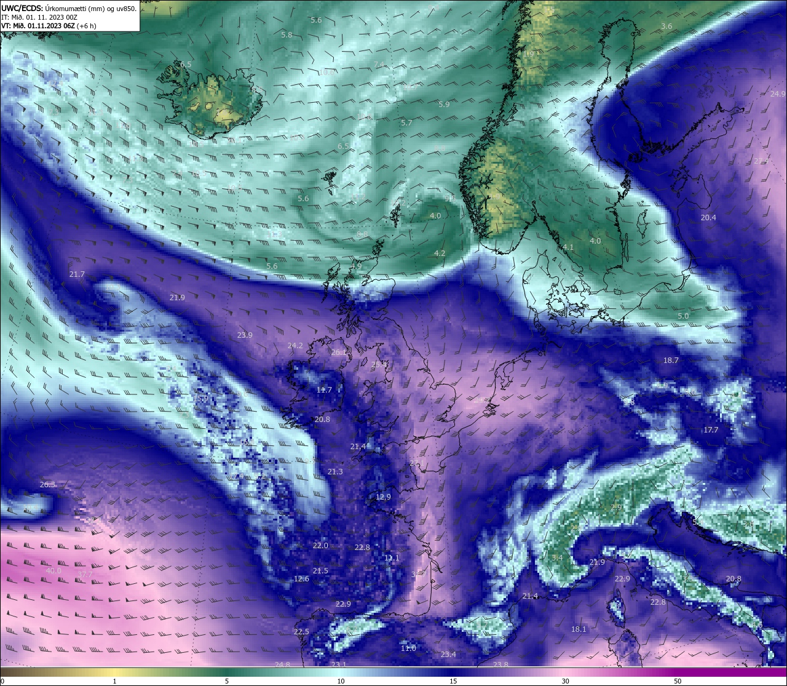Click the 5.0 value label
787x686 pixels.
click(x=683, y=316)
